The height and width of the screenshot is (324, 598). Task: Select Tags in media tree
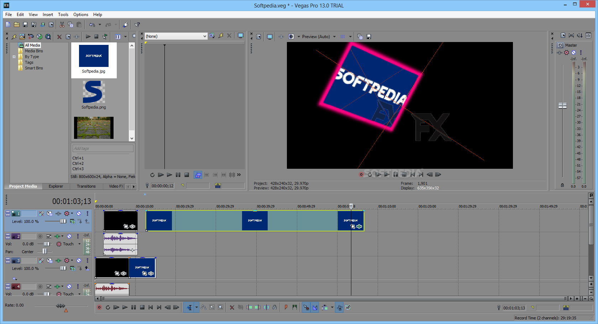[x=29, y=62]
